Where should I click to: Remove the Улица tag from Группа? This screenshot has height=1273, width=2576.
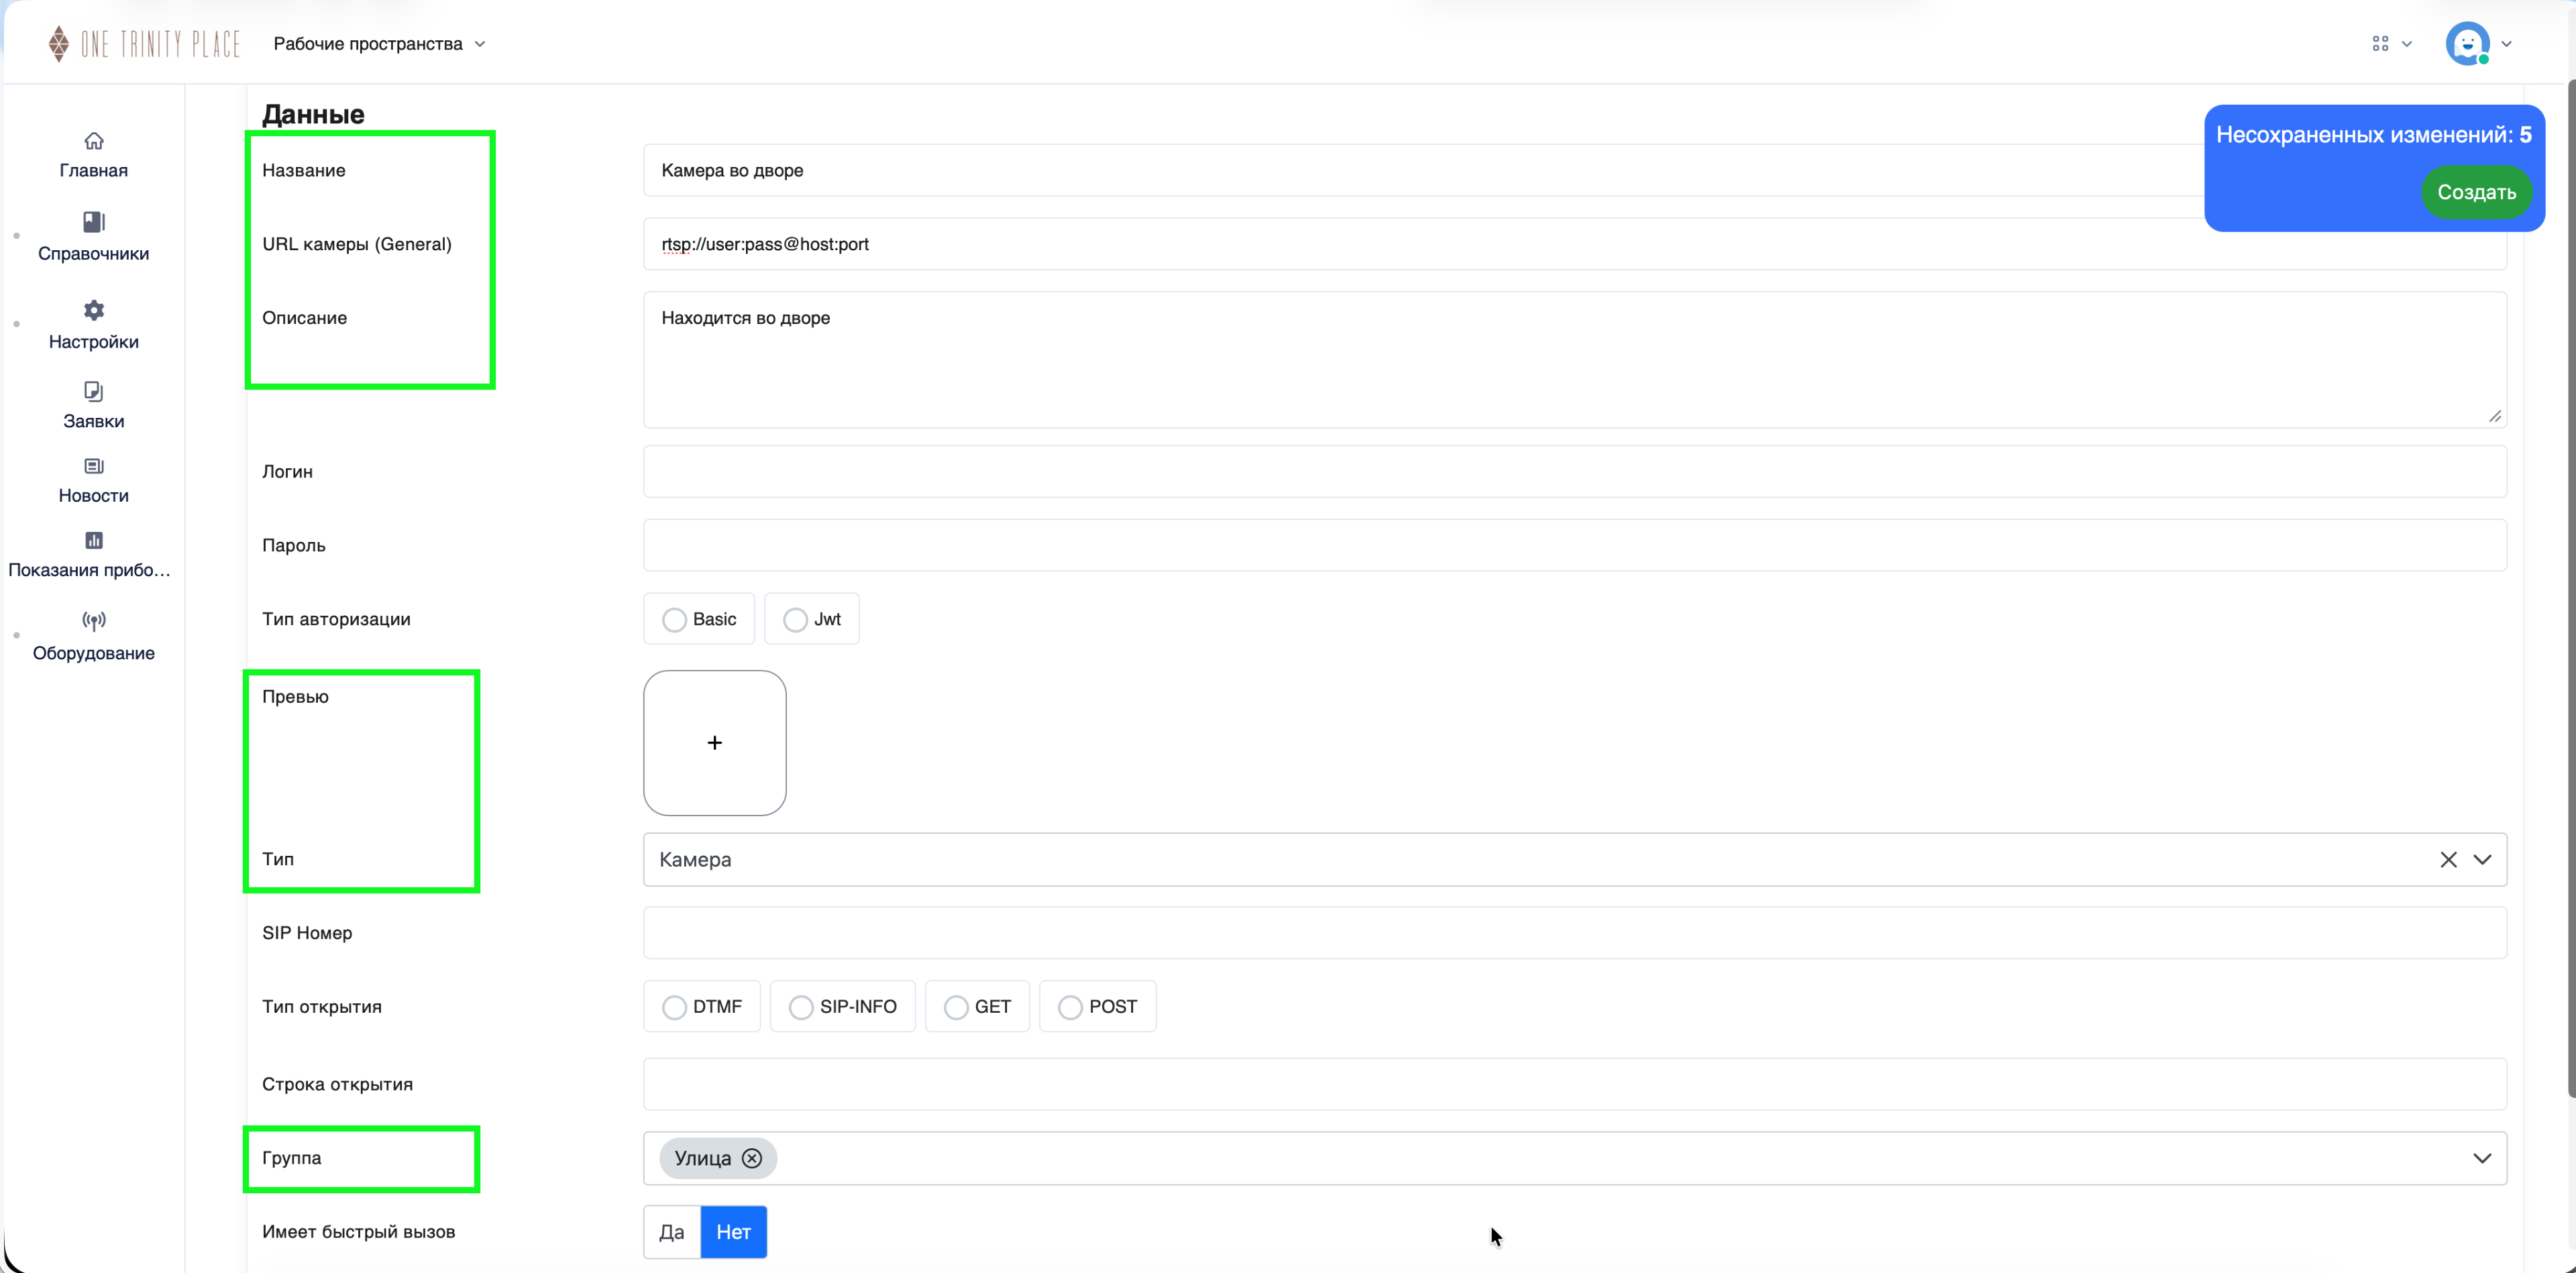point(752,1158)
